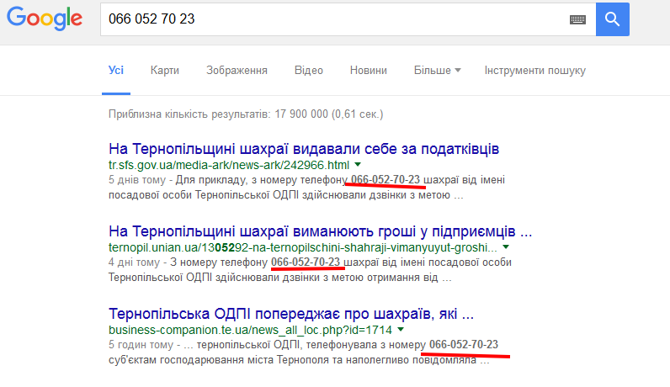The height and width of the screenshot is (387, 670).
Task: Click the blue magnifier search button
Action: 612,19
